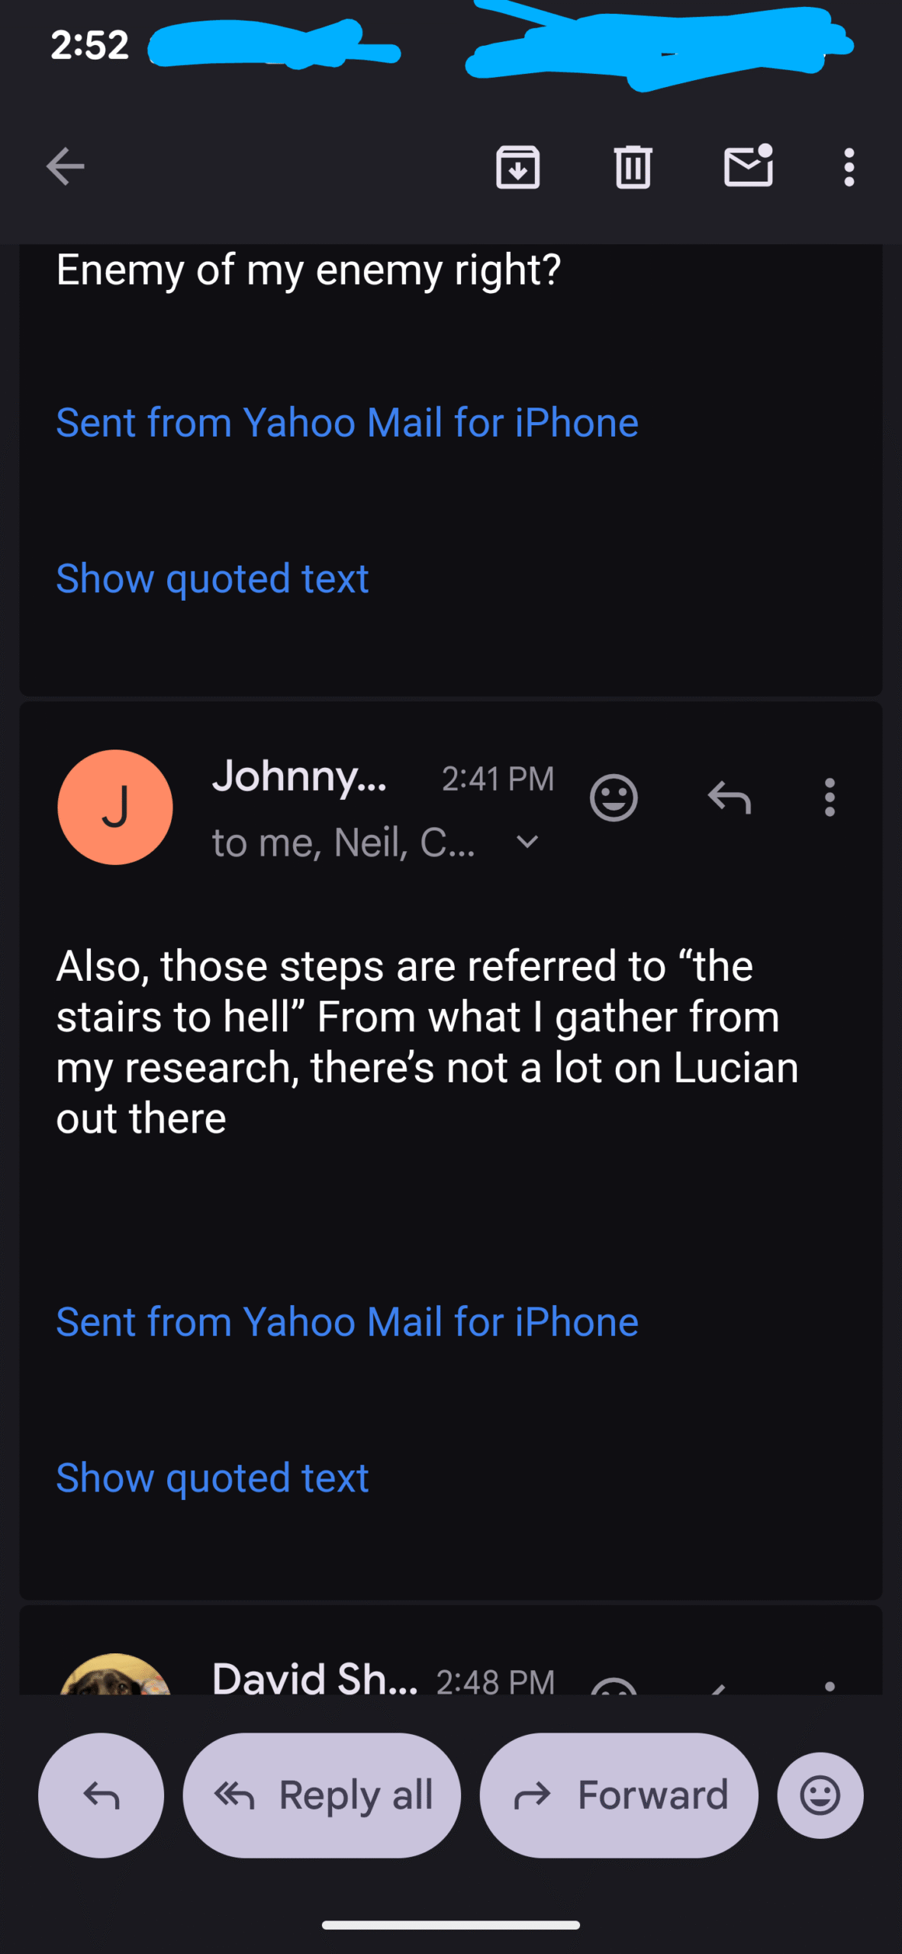Image resolution: width=902 pixels, height=1954 pixels.
Task: Tap David's profile photo avatar
Action: 115,1678
